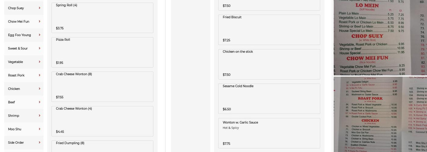Screen dimensions: 427x152
Task: Click the Side Order chevron icon
Action: [x=39, y=142]
